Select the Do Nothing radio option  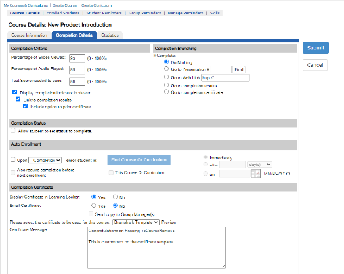pyautogui.click(x=167, y=62)
